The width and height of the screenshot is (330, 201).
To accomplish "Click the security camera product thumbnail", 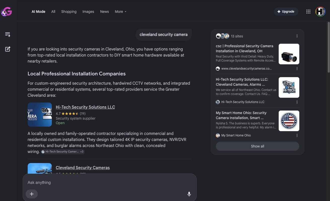I will (x=289, y=54).
